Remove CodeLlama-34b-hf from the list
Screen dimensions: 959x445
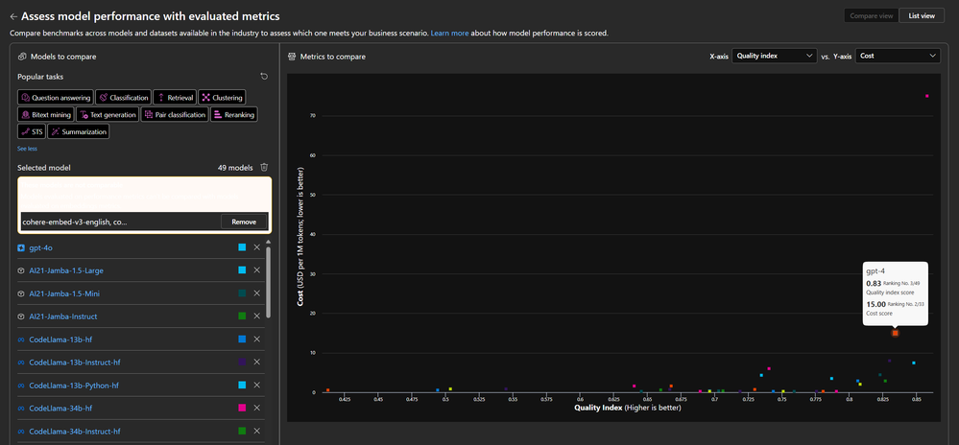257,408
